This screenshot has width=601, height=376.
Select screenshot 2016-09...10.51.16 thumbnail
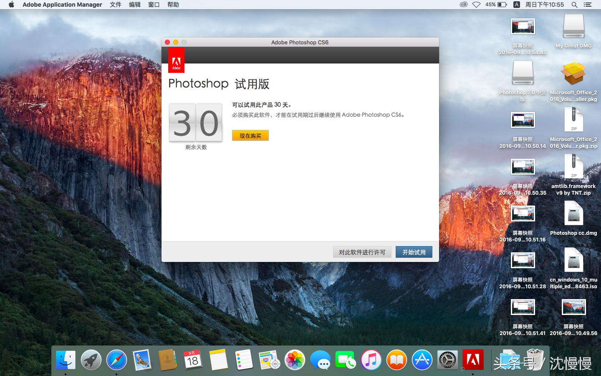click(523, 214)
